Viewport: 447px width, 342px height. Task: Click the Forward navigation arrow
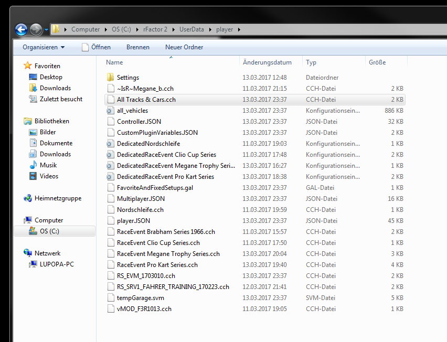click(x=36, y=29)
